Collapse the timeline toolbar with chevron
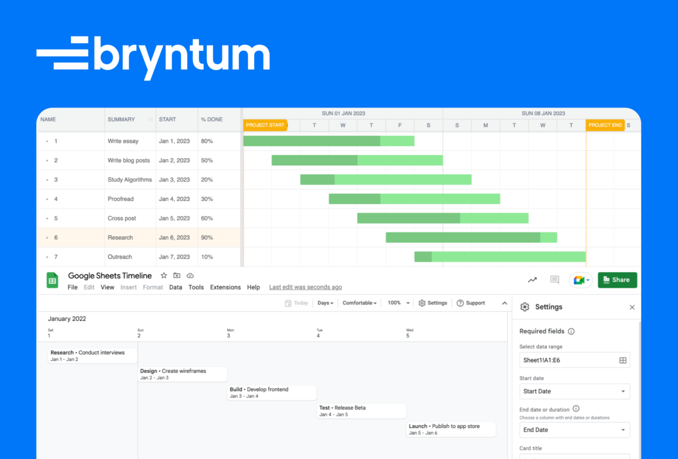Image resolution: width=678 pixels, height=459 pixels. [504, 303]
